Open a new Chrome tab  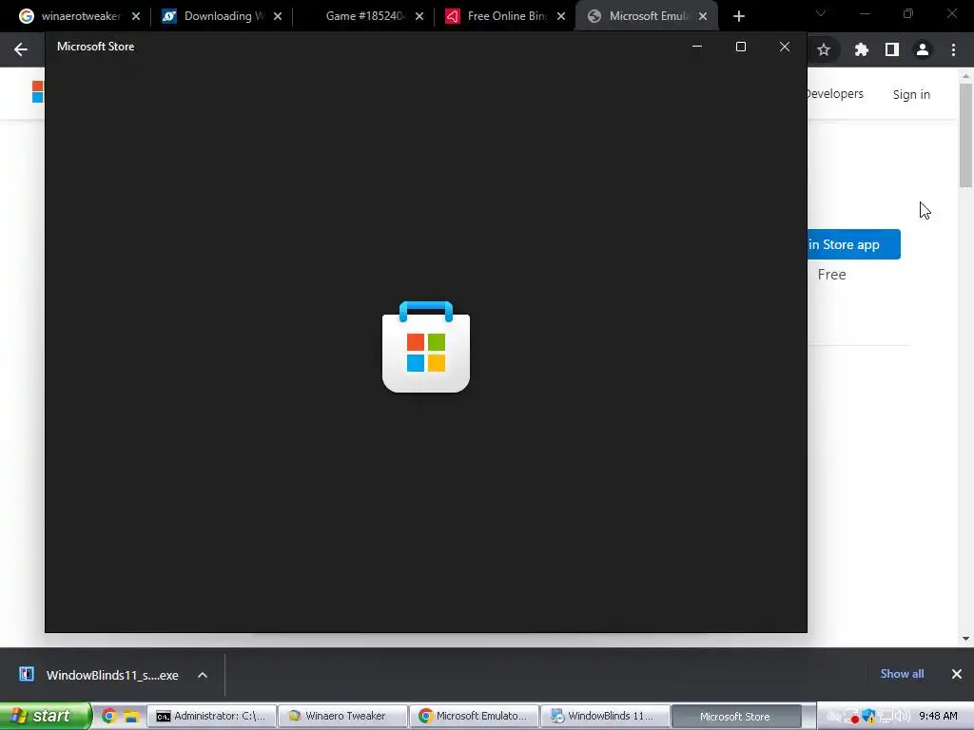click(x=738, y=16)
